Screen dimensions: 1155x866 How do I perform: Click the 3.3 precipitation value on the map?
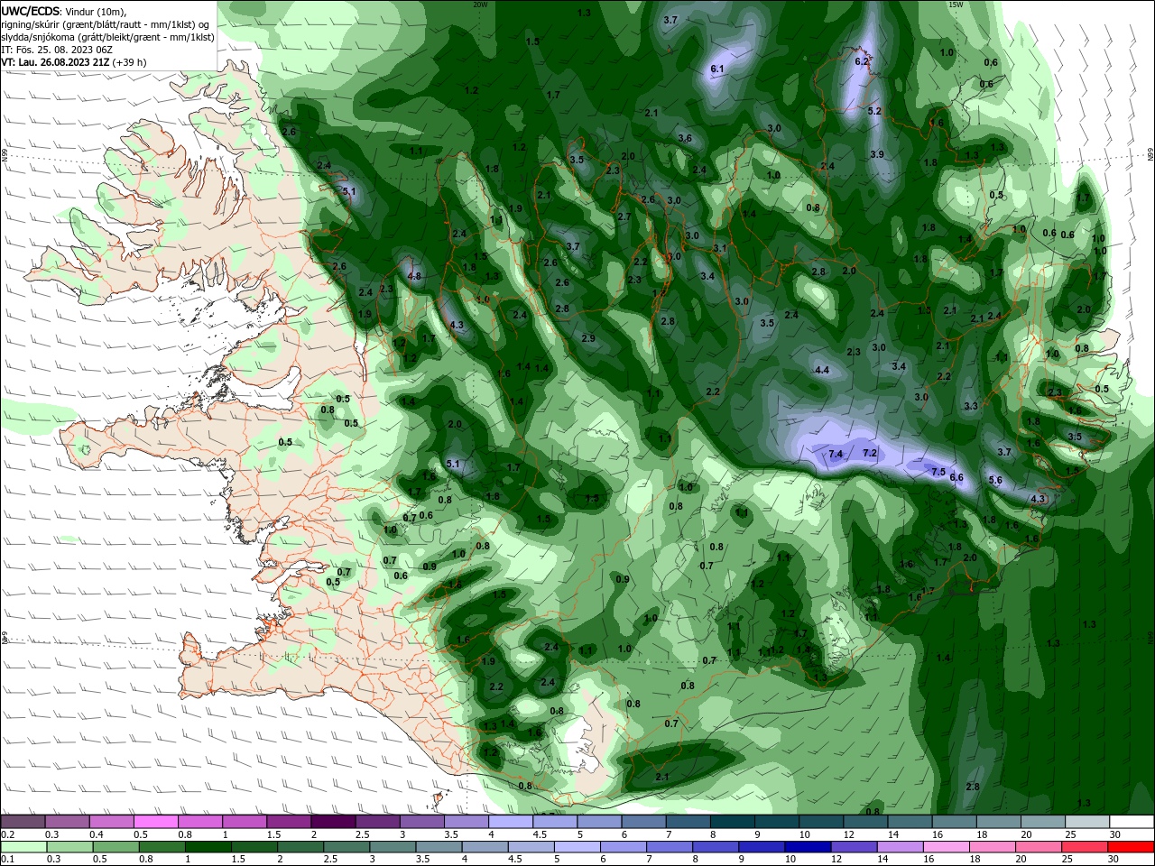[971, 407]
